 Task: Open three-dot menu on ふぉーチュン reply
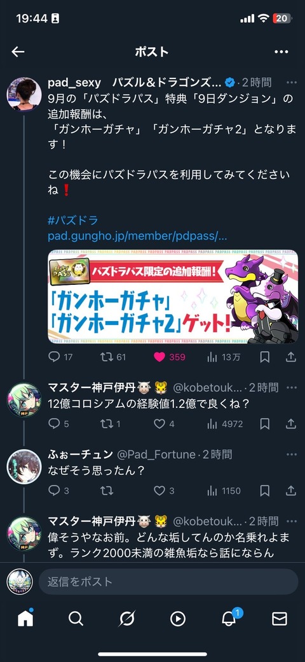(x=291, y=454)
